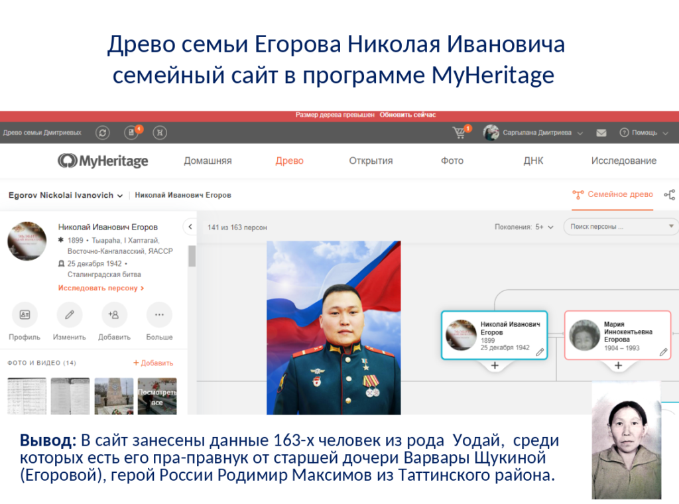The width and height of the screenshot is (679, 504).
Task: Go to the ДНК menu section
Action: click(533, 160)
